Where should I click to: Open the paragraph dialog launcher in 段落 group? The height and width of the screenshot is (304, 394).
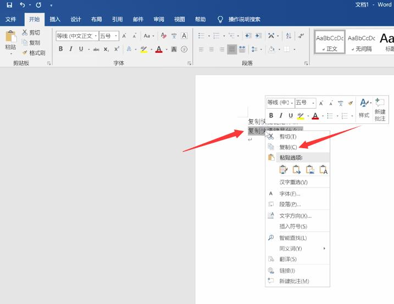[306, 64]
